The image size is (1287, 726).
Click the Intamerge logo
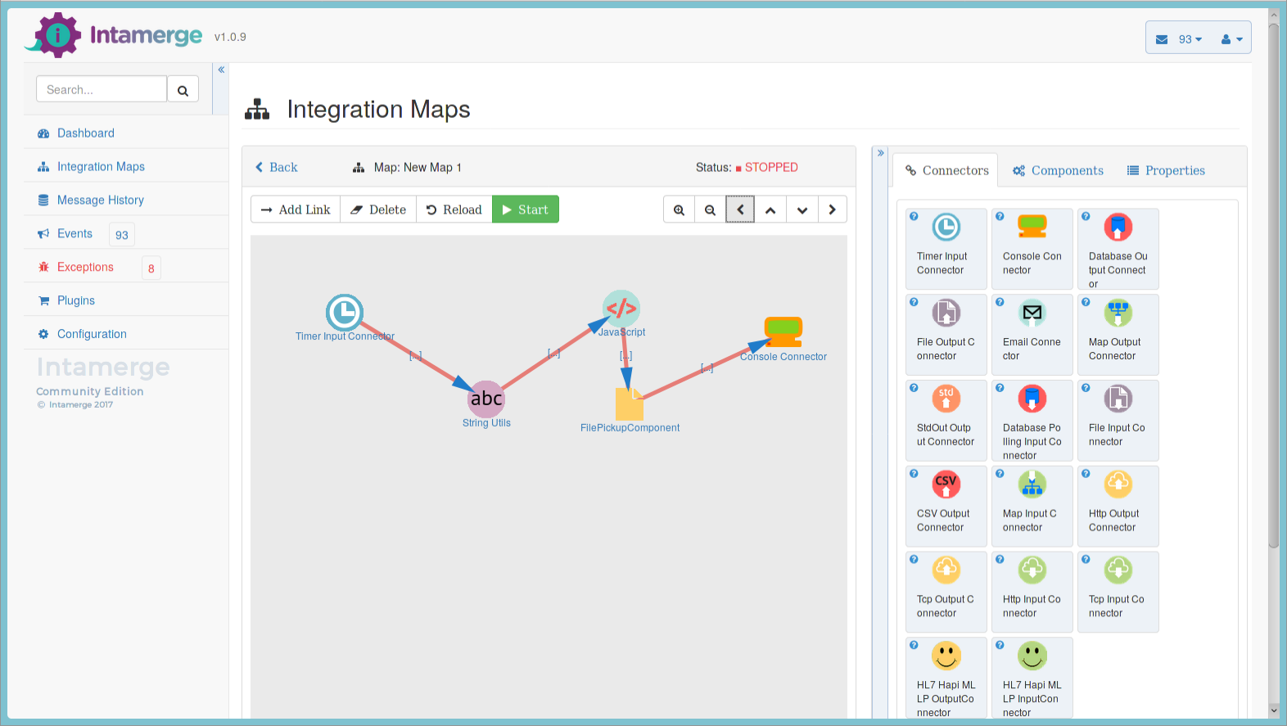click(x=115, y=35)
